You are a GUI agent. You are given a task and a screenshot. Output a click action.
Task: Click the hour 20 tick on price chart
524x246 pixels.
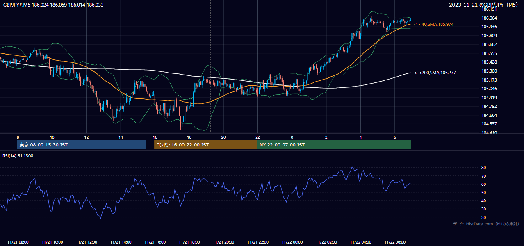pyautogui.click(x=223, y=137)
